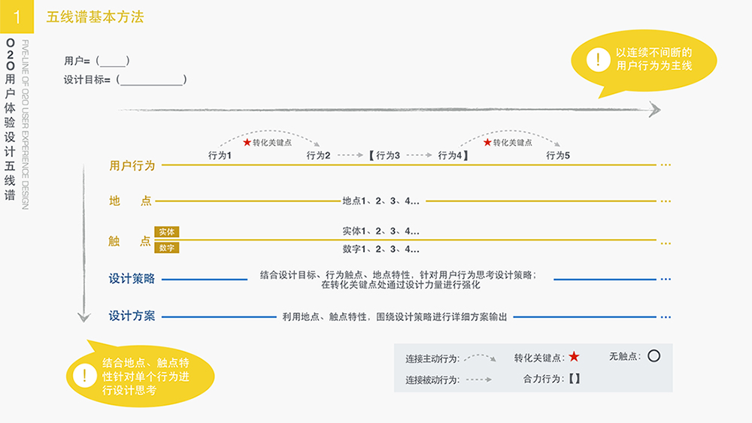Click the 行为1 label
The image size is (752, 423).
tap(220, 156)
